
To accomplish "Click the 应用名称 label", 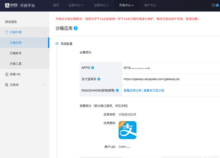I will pyautogui.click(x=109, y=114).
